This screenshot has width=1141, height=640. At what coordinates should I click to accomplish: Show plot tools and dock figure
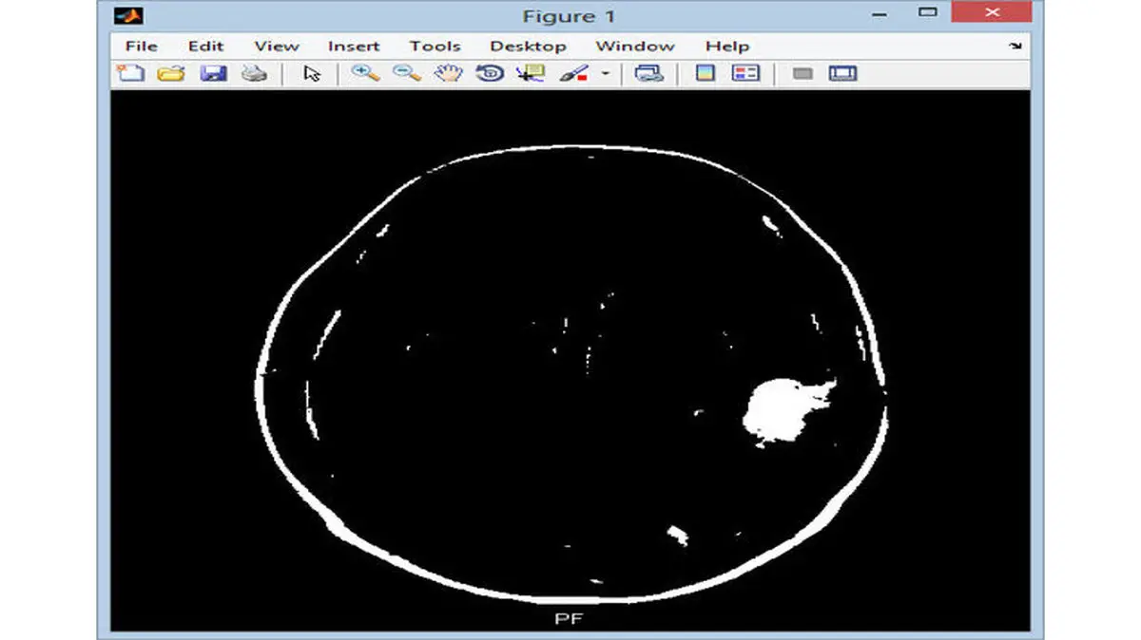(842, 73)
